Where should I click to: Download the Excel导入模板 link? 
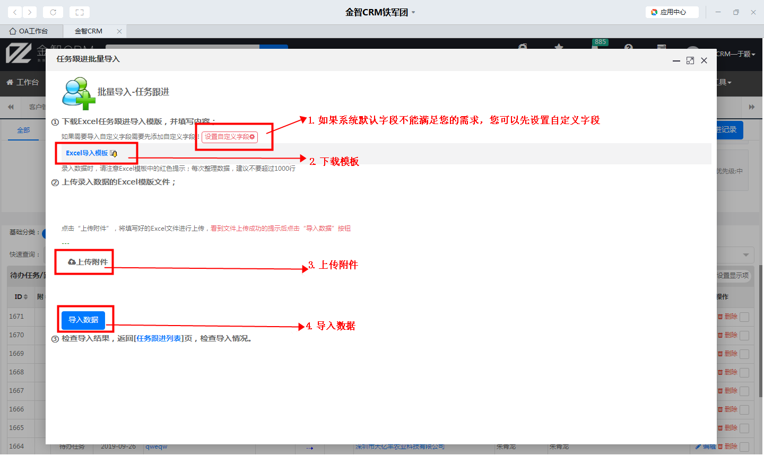tap(91, 153)
